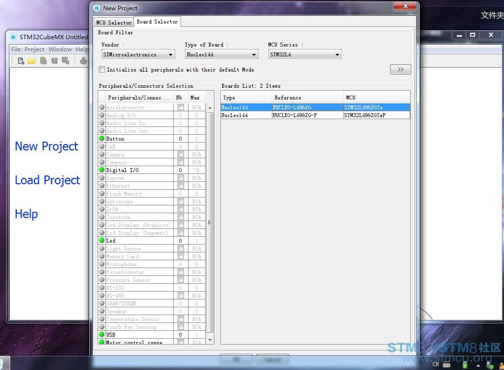Screen dimensions: 504x370
Task: Click the gray status dot beside Touch Key Sensing
Action: 102,327
